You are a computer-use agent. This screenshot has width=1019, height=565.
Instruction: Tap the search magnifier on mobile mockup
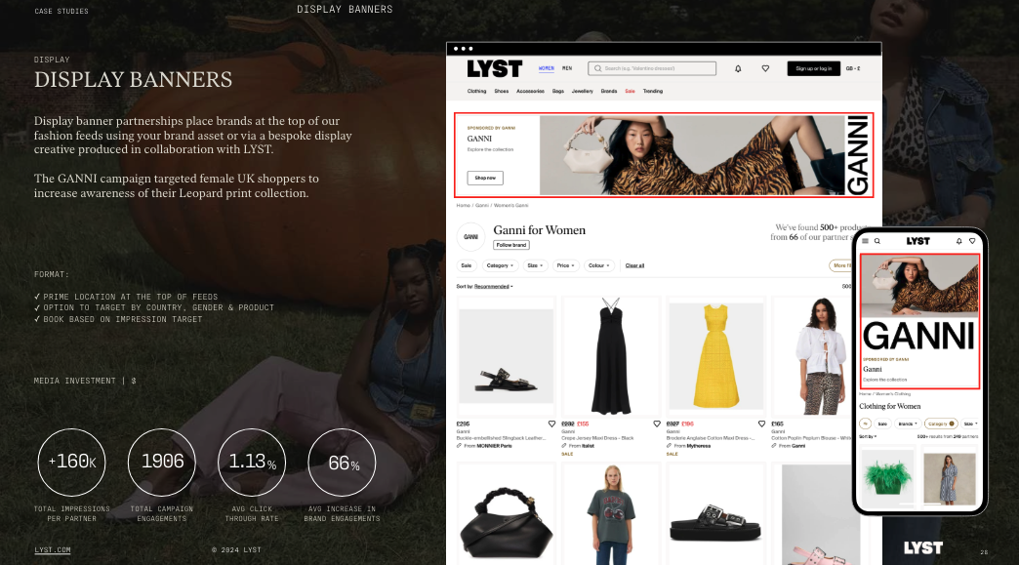pyautogui.click(x=876, y=241)
